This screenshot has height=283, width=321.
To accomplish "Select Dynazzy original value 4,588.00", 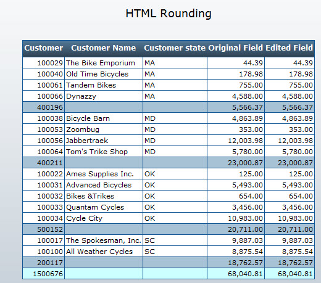I will tap(236, 96).
